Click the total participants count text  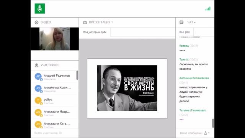point(48,133)
